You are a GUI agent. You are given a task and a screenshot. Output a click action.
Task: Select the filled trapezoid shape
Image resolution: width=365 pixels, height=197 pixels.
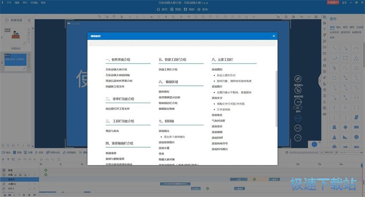pyautogui.click(x=335, y=127)
